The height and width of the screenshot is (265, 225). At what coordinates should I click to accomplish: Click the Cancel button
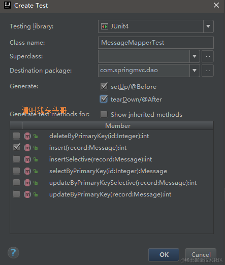[x=201, y=255]
